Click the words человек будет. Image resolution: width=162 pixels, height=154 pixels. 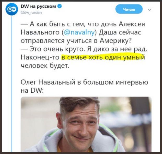coord(45,65)
